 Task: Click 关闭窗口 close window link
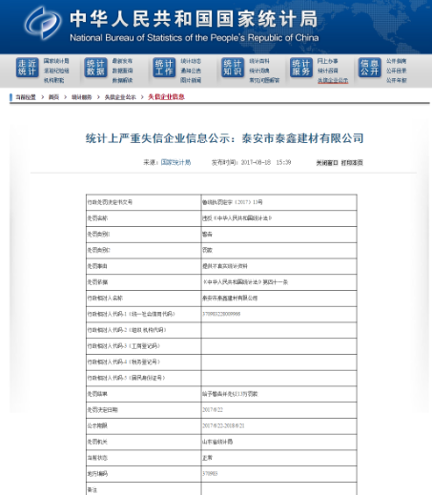click(x=327, y=163)
